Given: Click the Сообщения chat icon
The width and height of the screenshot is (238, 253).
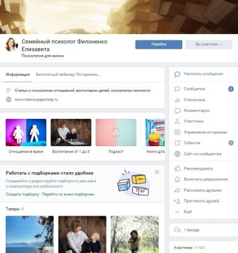Looking at the screenshot, I should (177, 89).
